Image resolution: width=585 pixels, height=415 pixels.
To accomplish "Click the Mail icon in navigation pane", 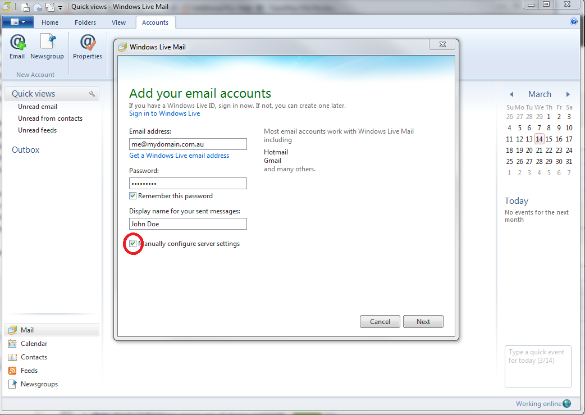I will (13, 330).
